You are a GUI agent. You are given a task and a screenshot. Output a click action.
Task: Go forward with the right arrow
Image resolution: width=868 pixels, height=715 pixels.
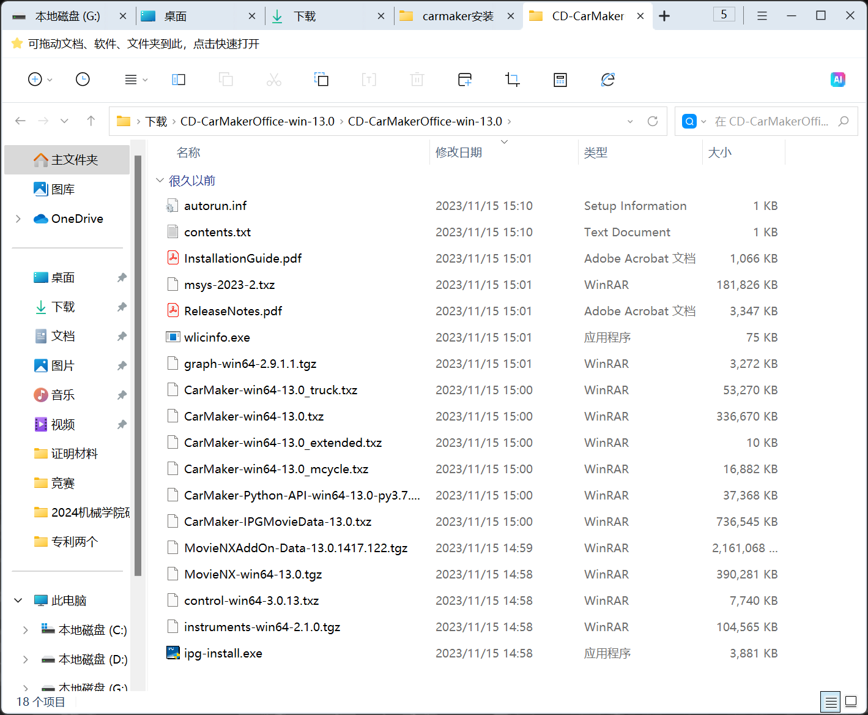pyautogui.click(x=43, y=121)
